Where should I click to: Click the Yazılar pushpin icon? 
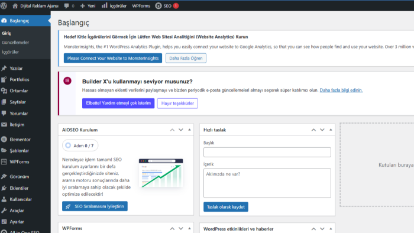click(x=4, y=69)
